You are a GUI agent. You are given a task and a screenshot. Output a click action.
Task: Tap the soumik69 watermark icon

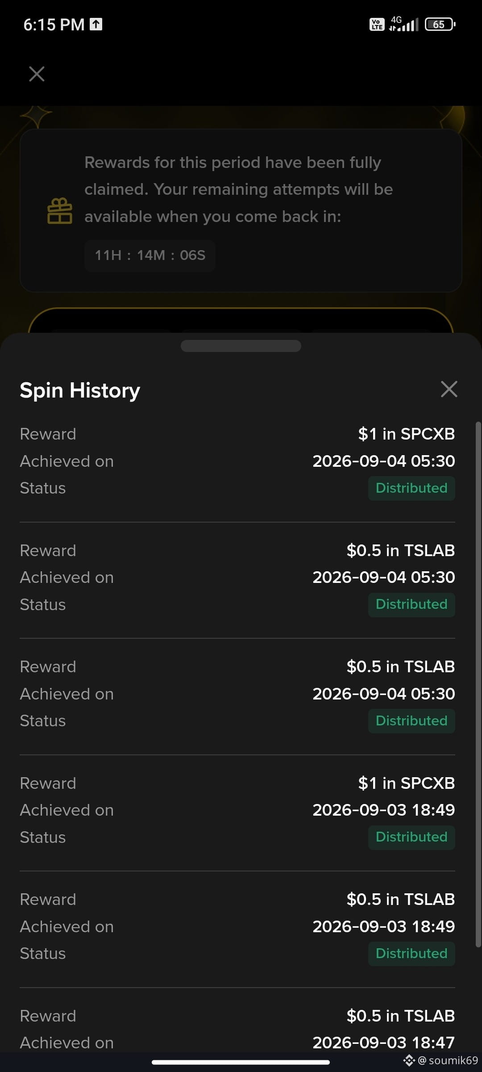[x=409, y=1060]
